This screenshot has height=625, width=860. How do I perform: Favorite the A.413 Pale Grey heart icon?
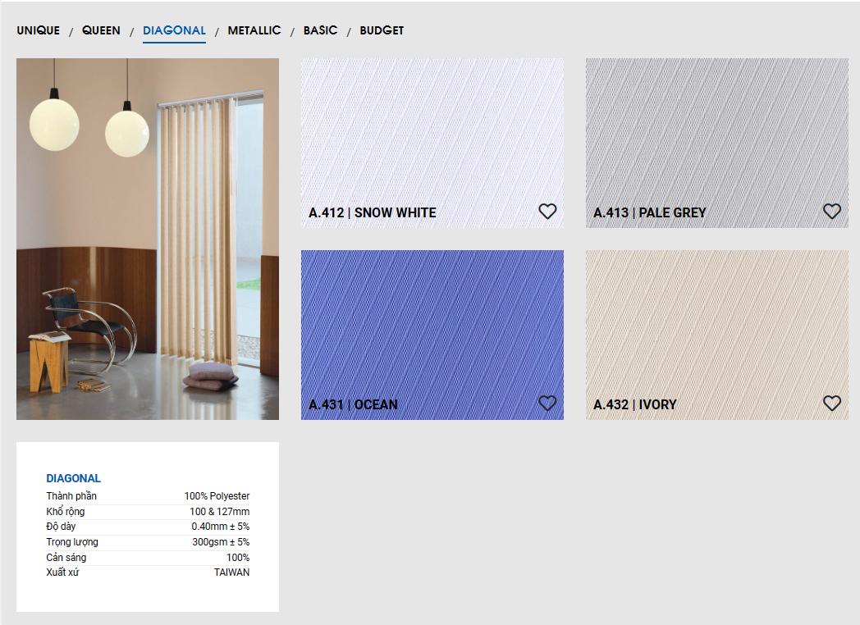click(832, 211)
